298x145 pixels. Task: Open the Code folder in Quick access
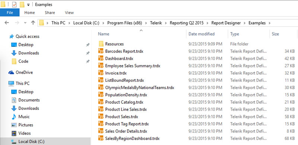click(23, 61)
